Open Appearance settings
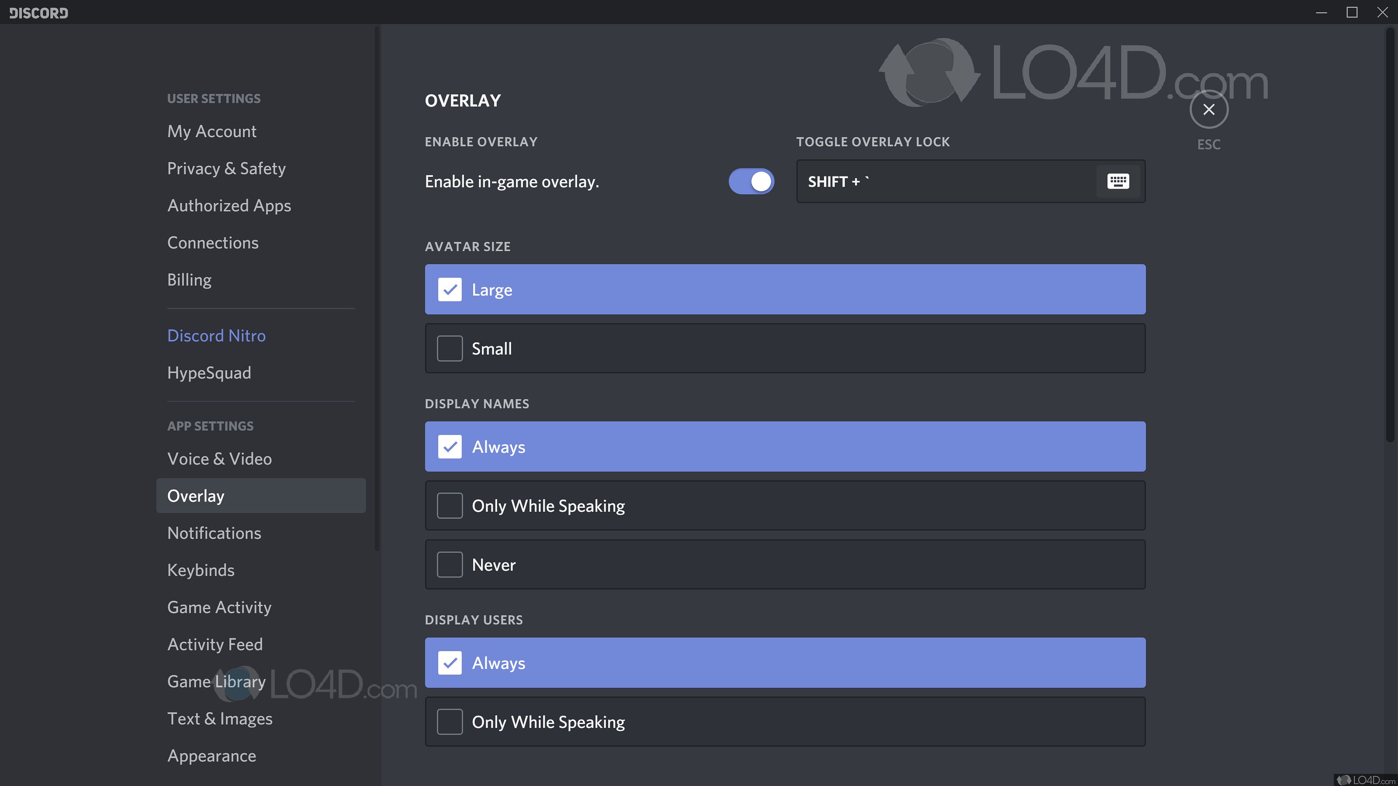Image resolution: width=1398 pixels, height=786 pixels. [211, 755]
